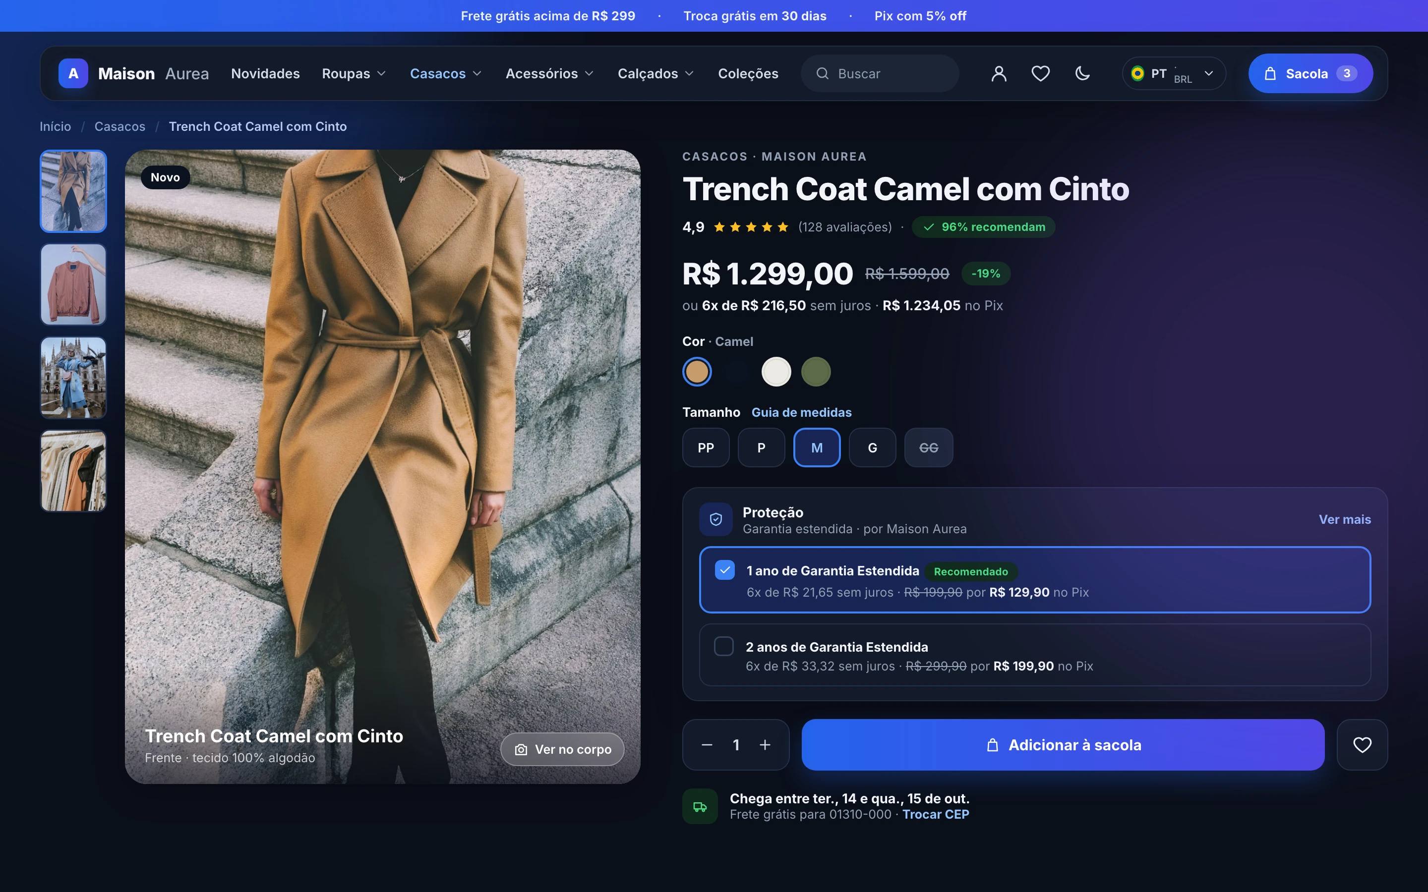Click the Maison Aurea logo badge
Viewport: 1428px width, 892px height.
pos(73,74)
